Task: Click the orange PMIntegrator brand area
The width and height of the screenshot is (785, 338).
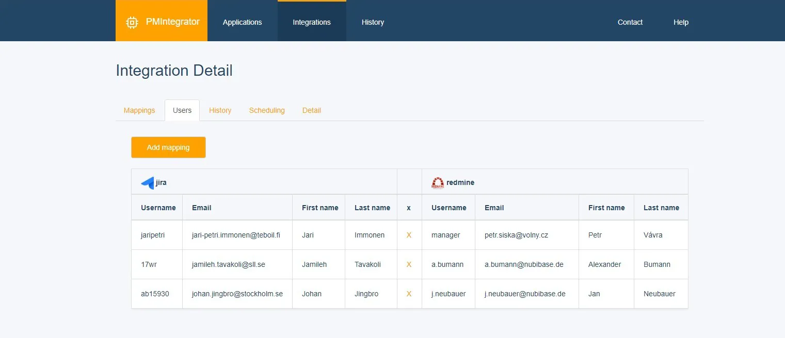Action: coord(161,21)
